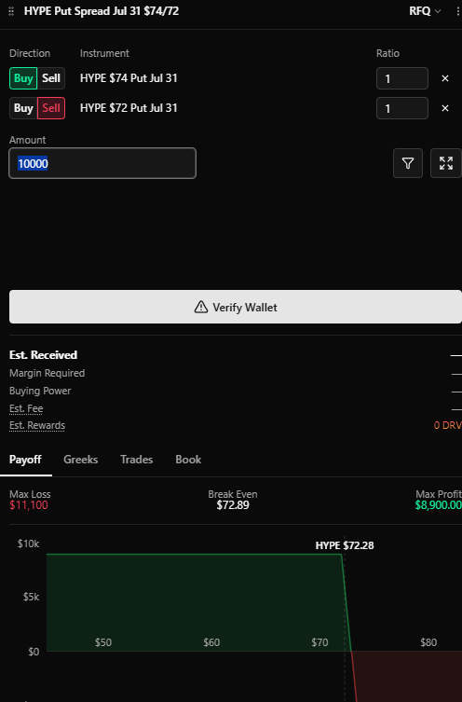Image resolution: width=462 pixels, height=702 pixels.
Task: Remove the HYPE $72 Put leg
Action: [445, 108]
